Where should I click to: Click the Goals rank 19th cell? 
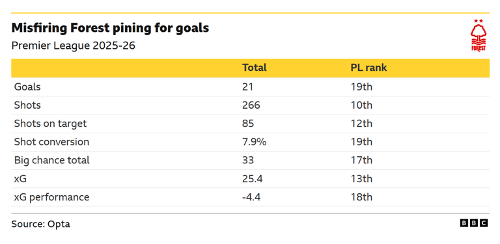click(x=361, y=87)
